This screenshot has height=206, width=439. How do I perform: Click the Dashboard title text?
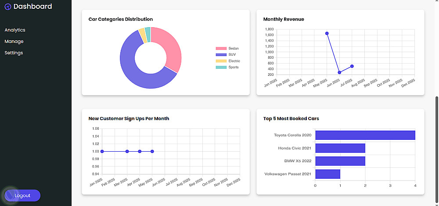click(x=33, y=7)
